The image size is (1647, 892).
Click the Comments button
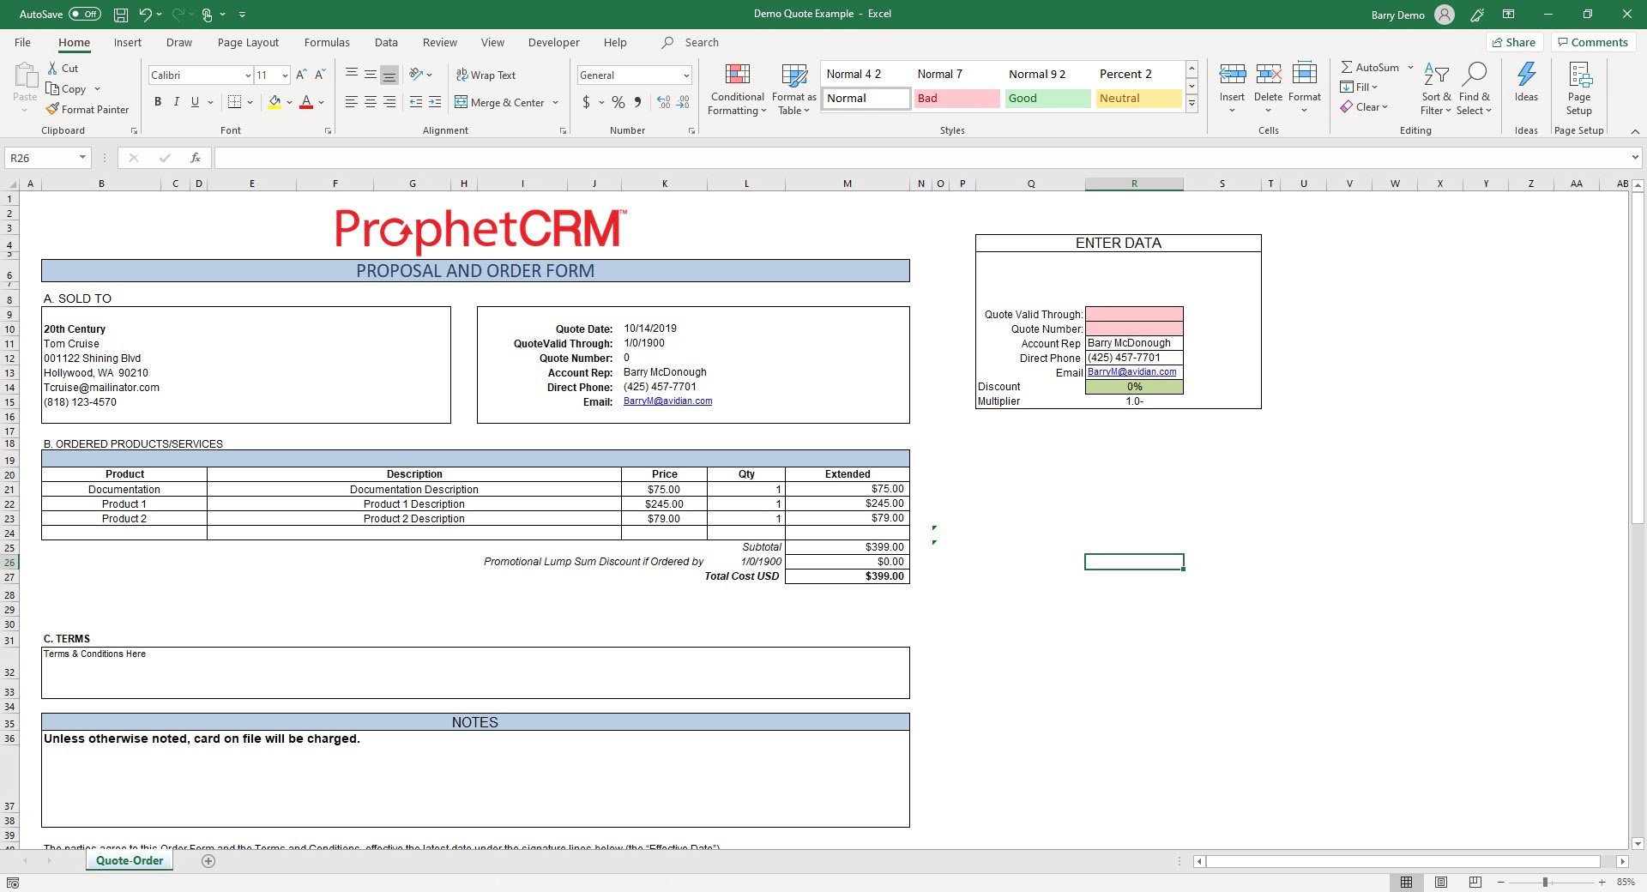(x=1593, y=42)
